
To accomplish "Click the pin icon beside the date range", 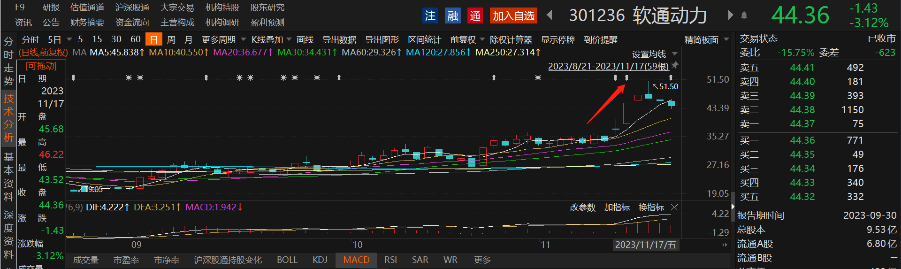I will coord(675,65).
